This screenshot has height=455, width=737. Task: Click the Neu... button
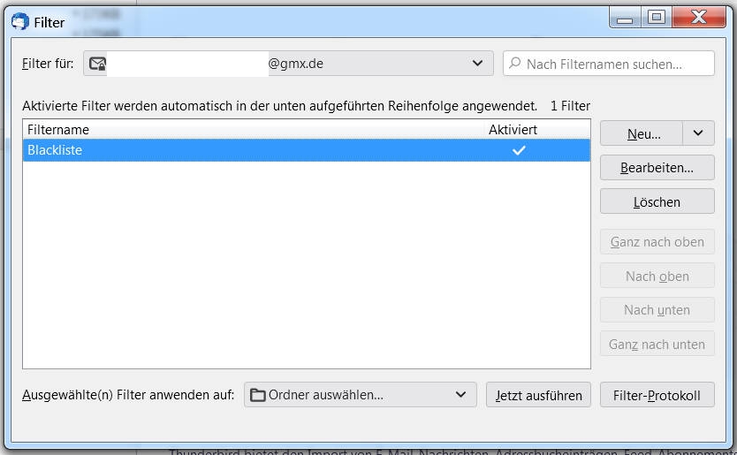642,133
